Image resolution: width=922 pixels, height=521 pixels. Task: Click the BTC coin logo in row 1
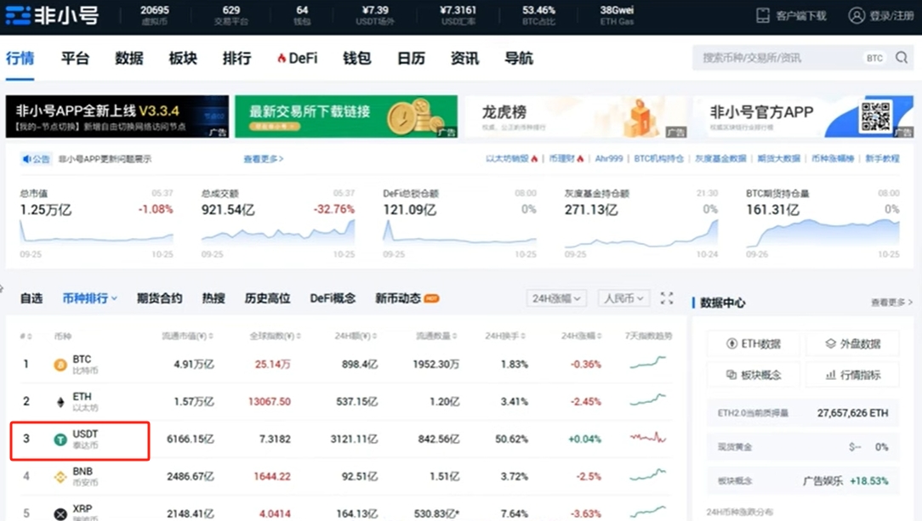tap(60, 365)
